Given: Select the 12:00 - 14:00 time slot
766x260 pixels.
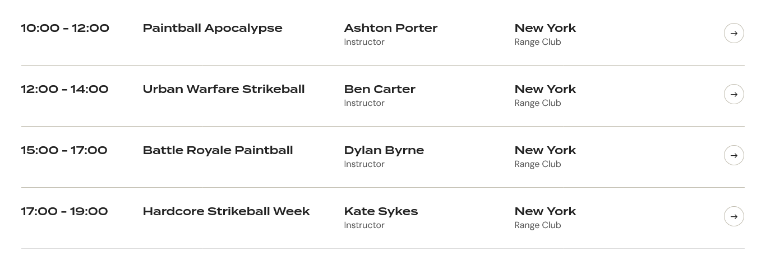Looking at the screenshot, I should point(64,89).
